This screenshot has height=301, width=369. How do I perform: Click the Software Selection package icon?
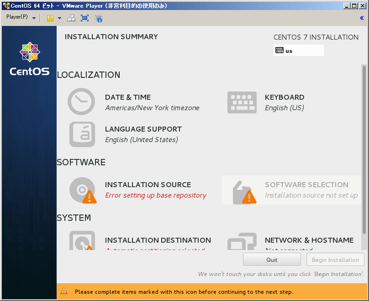pos(244,192)
